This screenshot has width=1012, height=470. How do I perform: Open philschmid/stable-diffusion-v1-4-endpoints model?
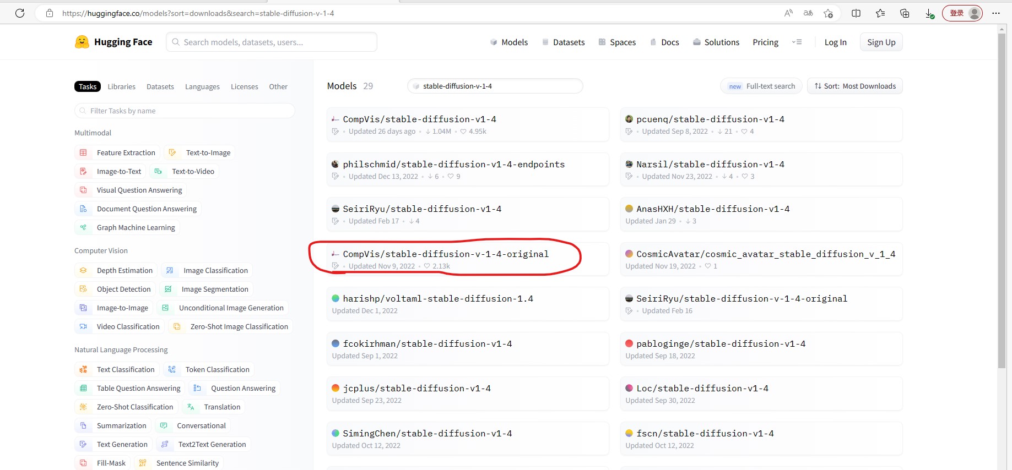pyautogui.click(x=468, y=170)
